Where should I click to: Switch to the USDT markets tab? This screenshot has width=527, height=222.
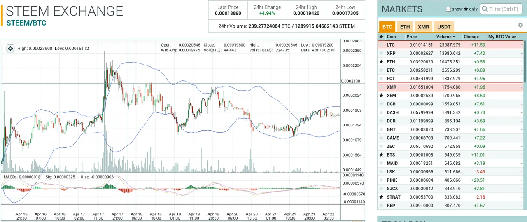pyautogui.click(x=444, y=27)
